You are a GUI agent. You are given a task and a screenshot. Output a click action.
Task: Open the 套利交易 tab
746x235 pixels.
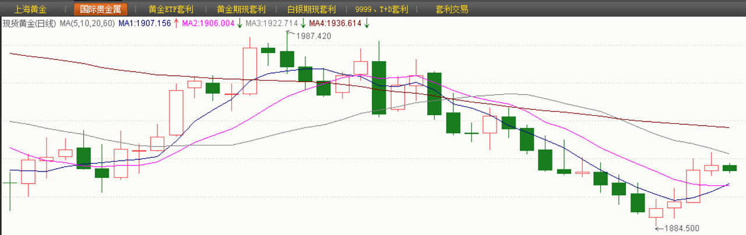pyautogui.click(x=452, y=9)
